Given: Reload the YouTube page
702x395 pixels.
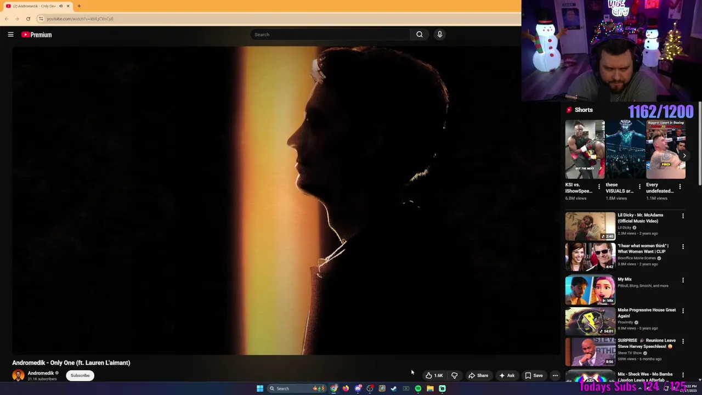Looking at the screenshot, I should click(28, 19).
